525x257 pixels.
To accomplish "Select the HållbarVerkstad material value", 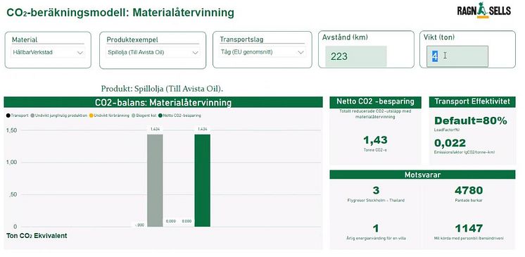I will [33, 53].
